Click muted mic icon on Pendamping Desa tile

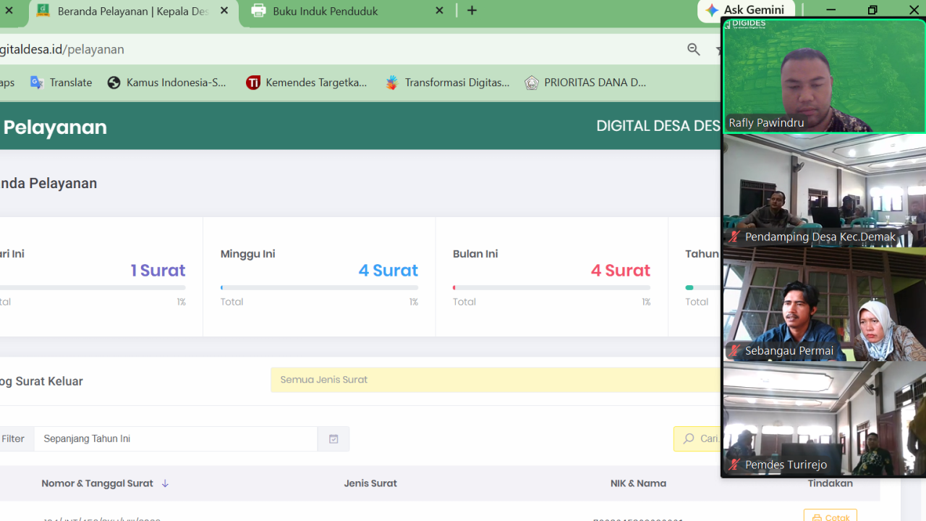coord(734,237)
